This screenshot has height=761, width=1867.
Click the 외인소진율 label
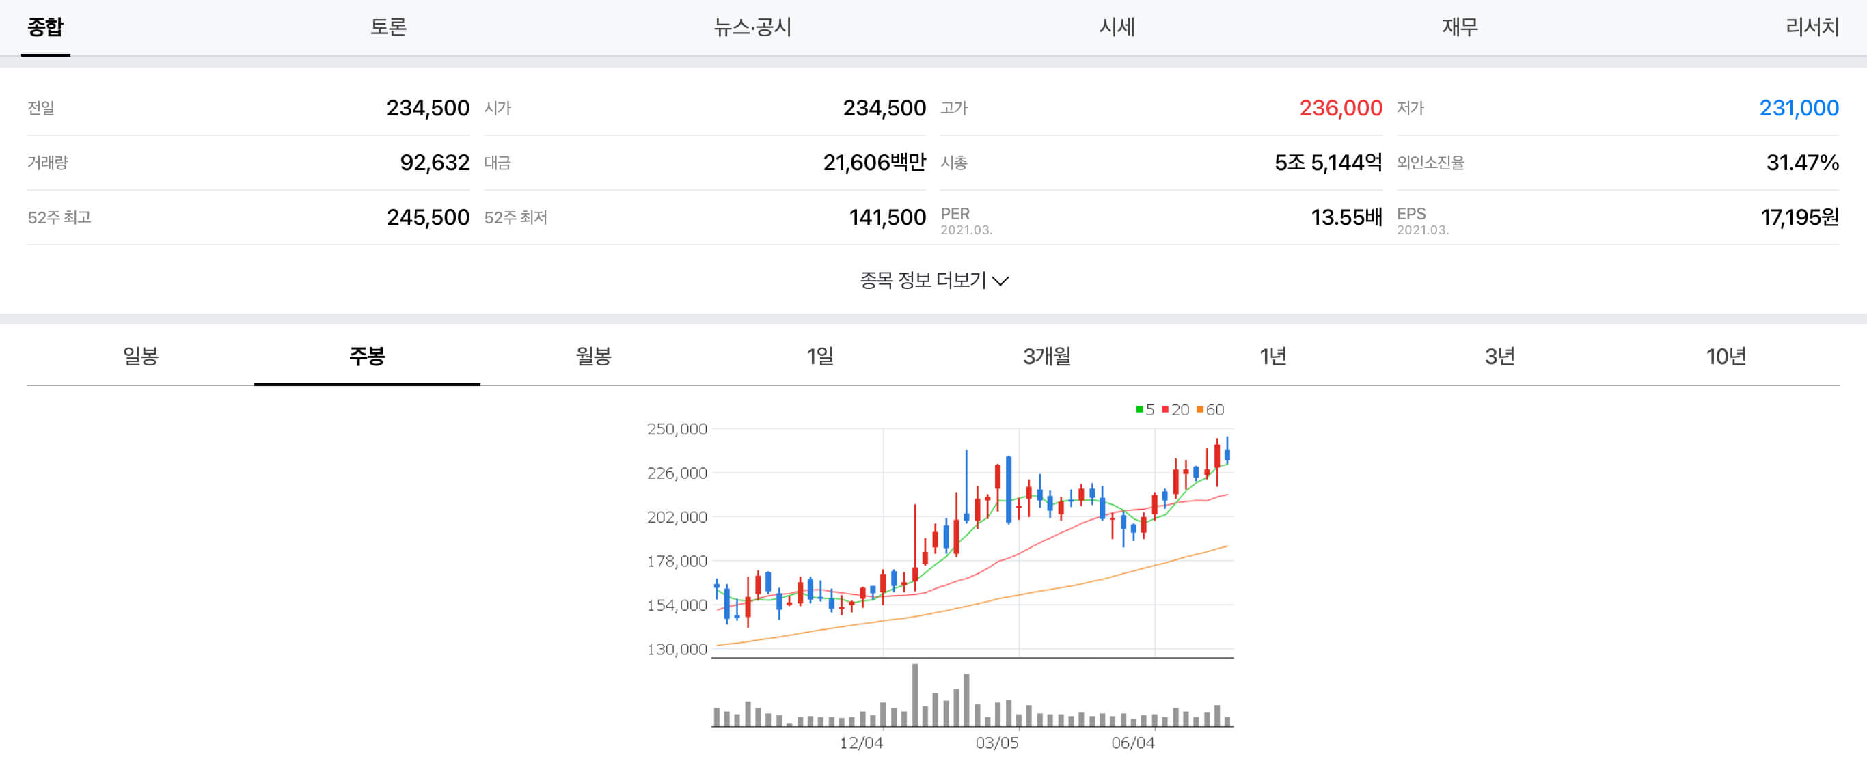coord(1430,163)
